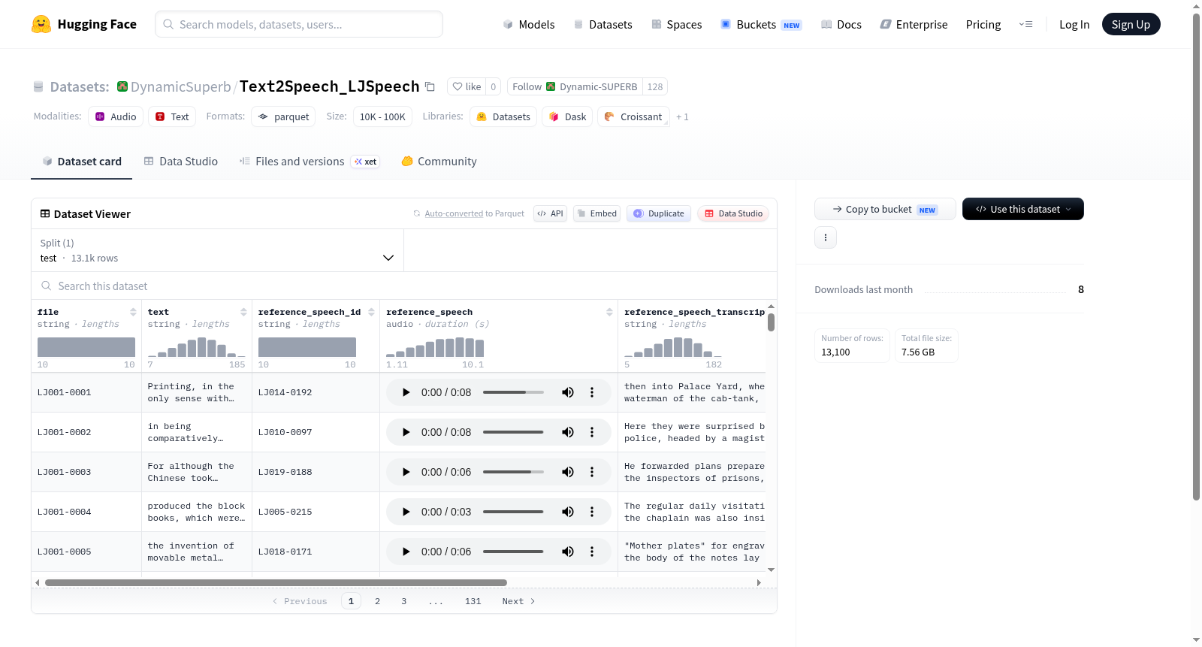
Task: Sort by the file column
Action: click(133, 312)
